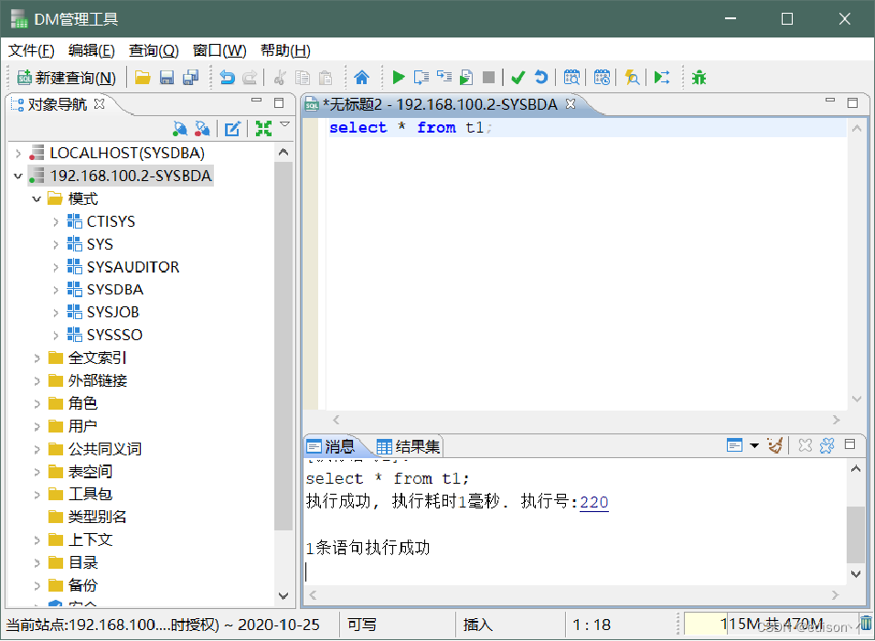875x641 pixels.
Task: Undo the last edit with the blue undo arrow
Action: pos(227,78)
